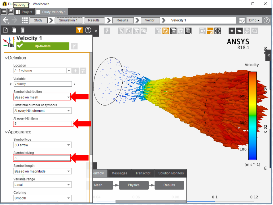The image size is (273, 205).
Task: Toggle the orange highlighted cube display icon
Action: pyautogui.click(x=166, y=31)
